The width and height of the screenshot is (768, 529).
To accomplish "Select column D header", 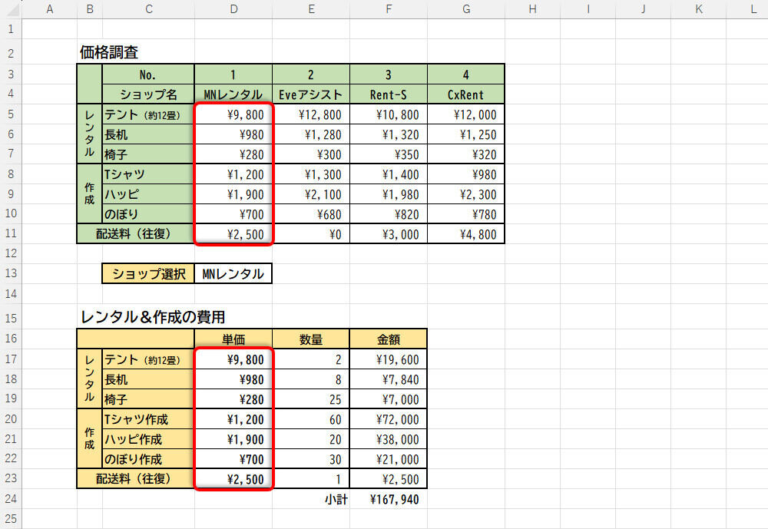I will pyautogui.click(x=233, y=9).
